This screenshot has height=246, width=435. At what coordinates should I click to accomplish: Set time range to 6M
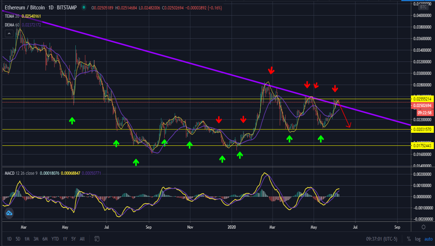(45, 239)
